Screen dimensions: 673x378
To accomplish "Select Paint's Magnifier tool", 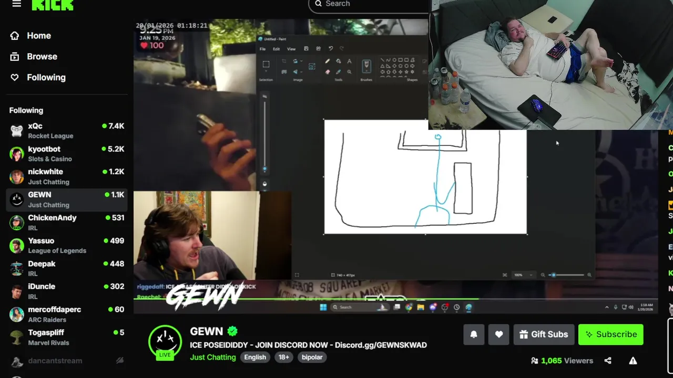I will (x=349, y=72).
